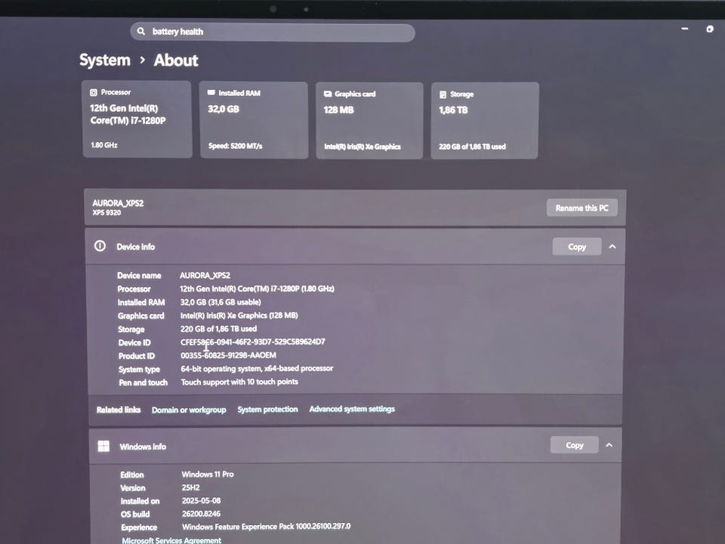The image size is (725, 544).
Task: Click the battery health search field
Action: point(273,32)
